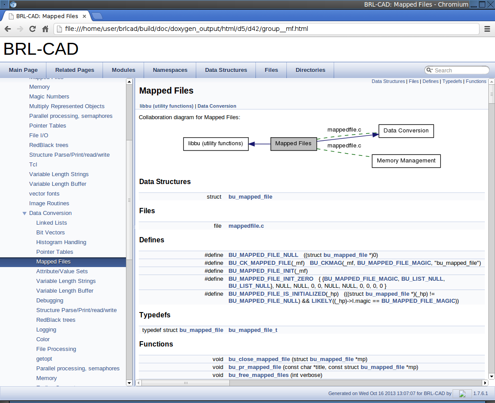Viewport: 495px width, 403px height.
Task: Click the Data Conversion diagram node
Action: 406,131
